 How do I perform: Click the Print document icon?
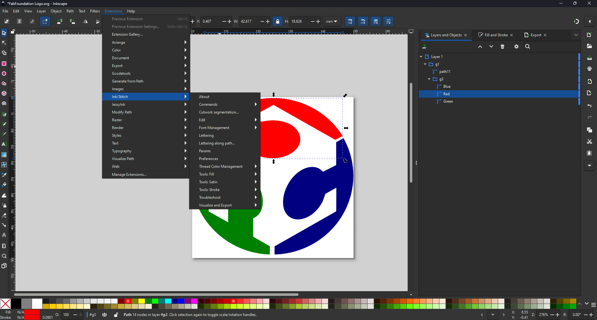click(x=590, y=69)
